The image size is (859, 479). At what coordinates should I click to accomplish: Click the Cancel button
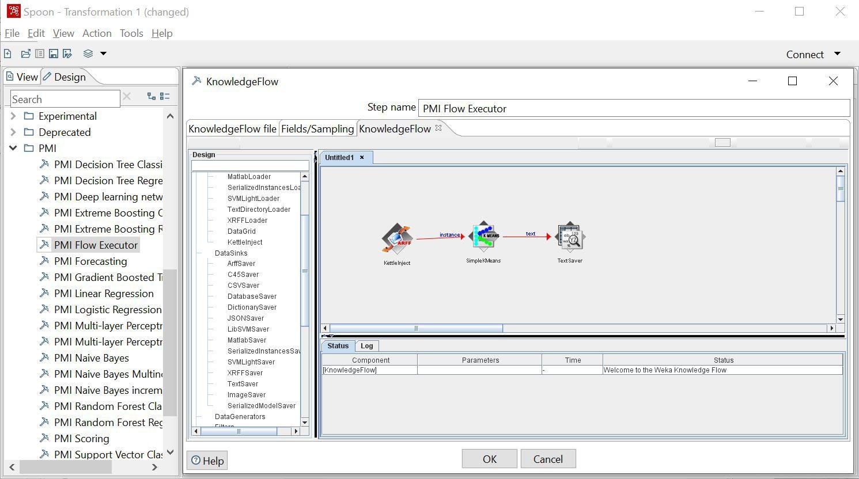[548, 459]
